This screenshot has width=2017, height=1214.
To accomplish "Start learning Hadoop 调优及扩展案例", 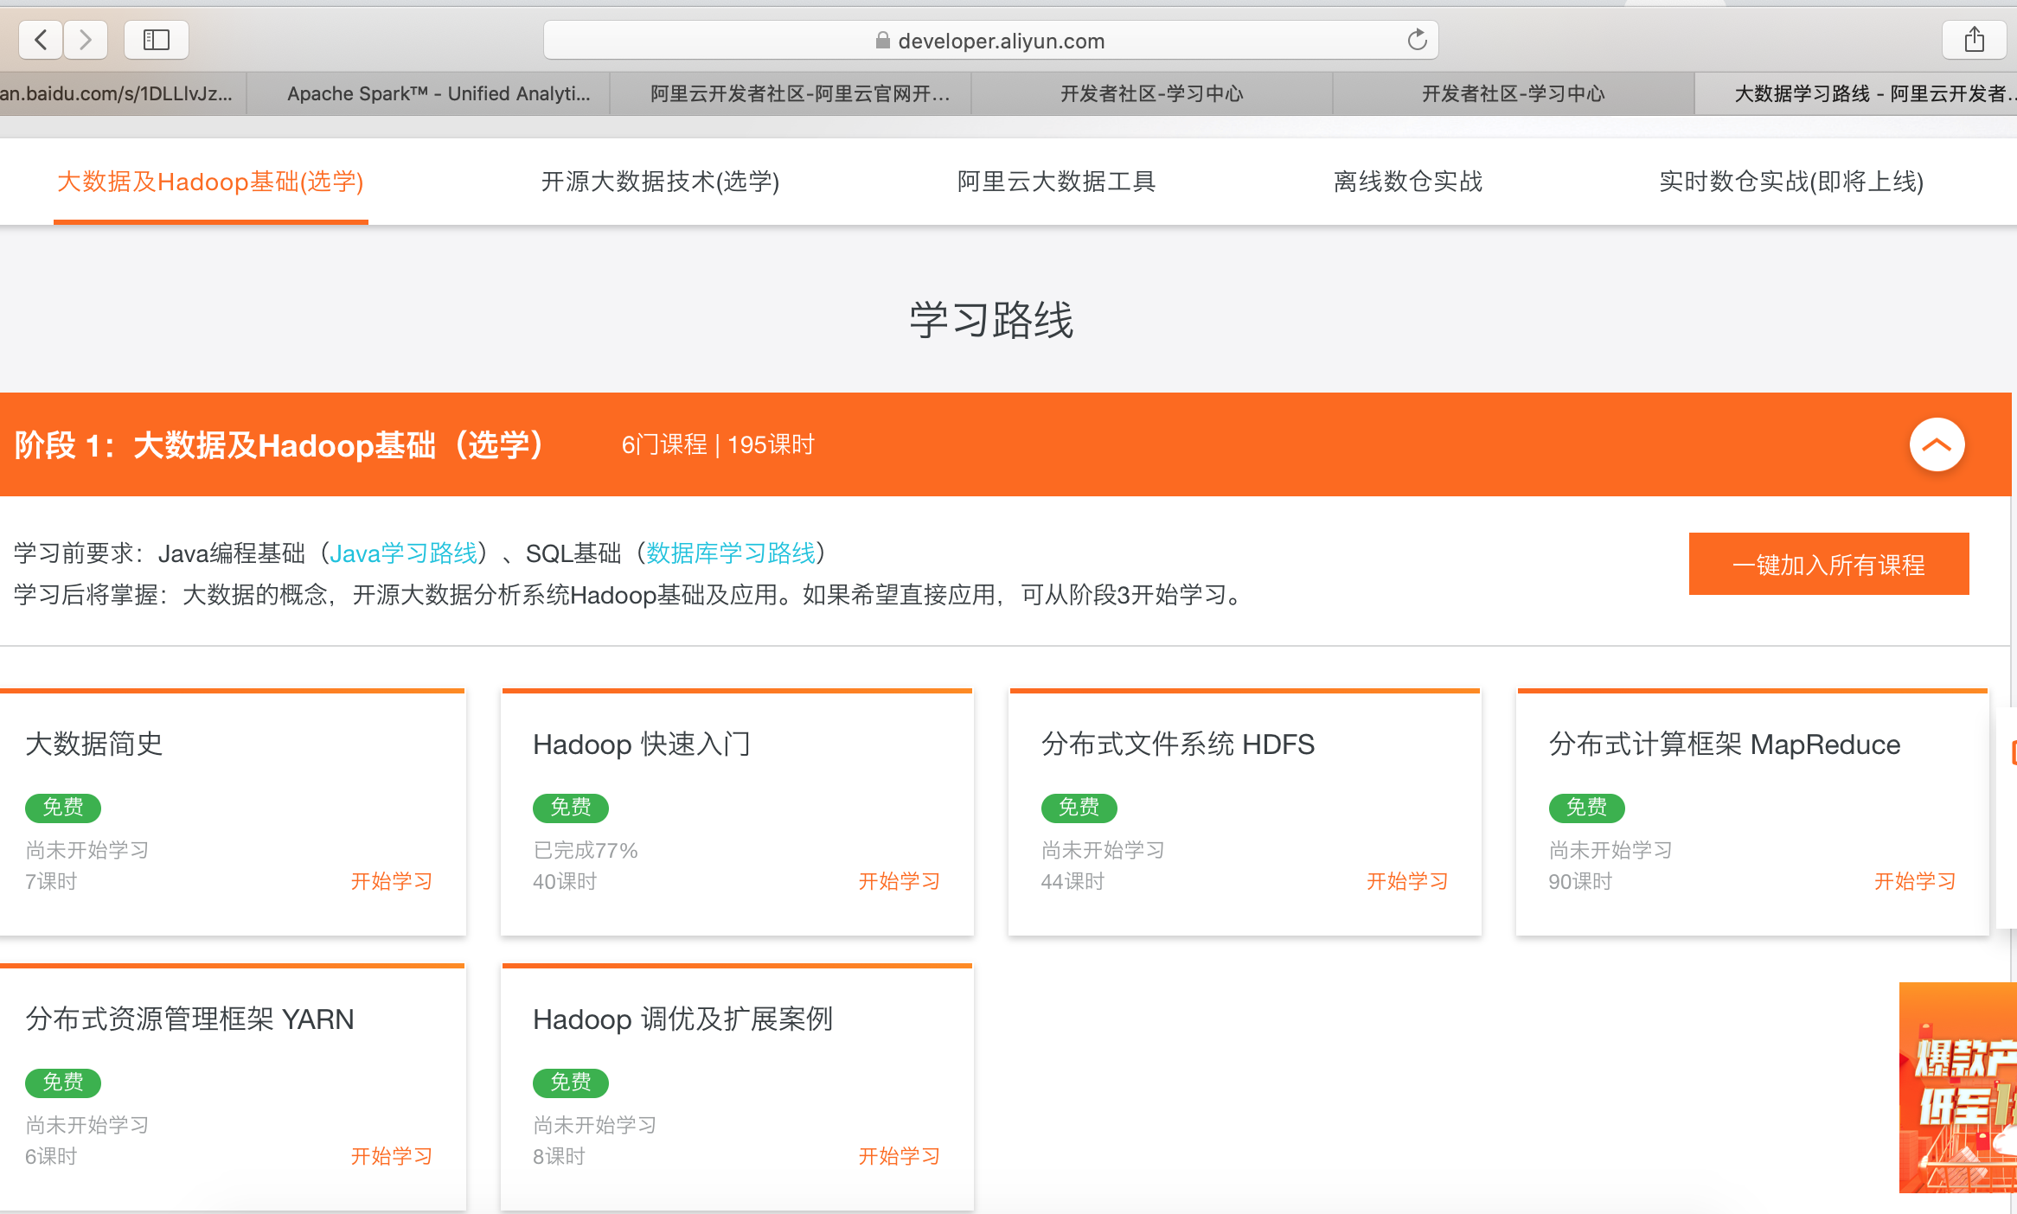I will point(900,1156).
